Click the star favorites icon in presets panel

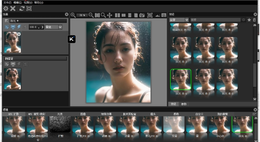click(249, 20)
